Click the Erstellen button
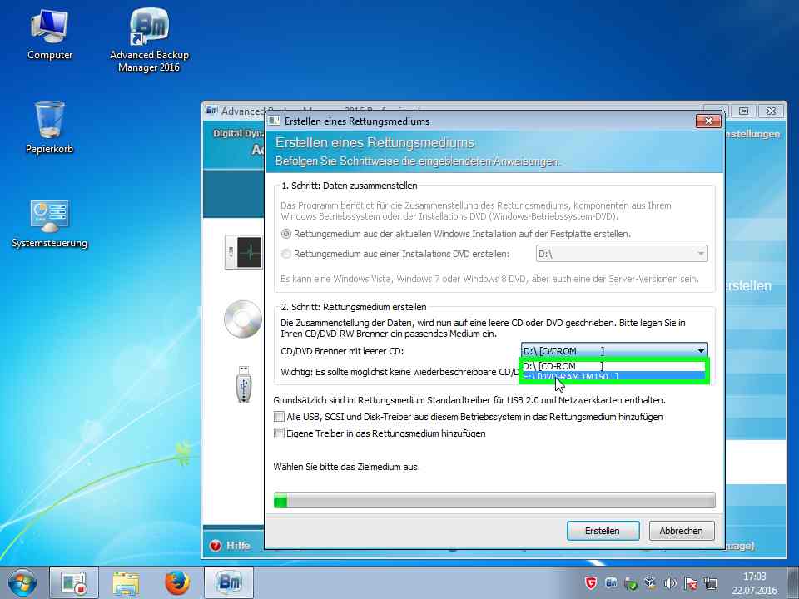The width and height of the screenshot is (799, 599). [x=603, y=531]
